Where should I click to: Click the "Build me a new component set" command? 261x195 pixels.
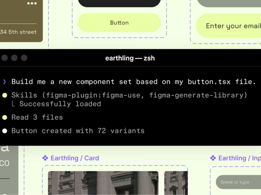134,82
